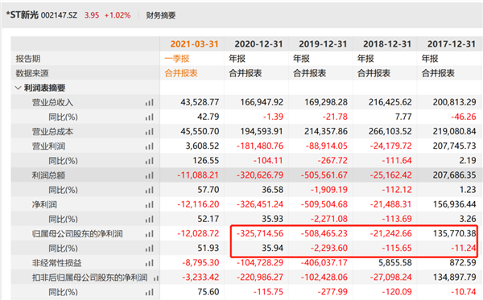Click the 一季报 report period cell

[177, 59]
